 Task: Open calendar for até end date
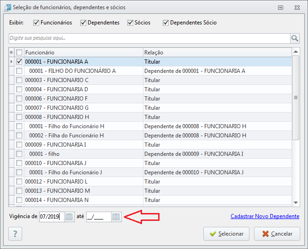pyautogui.click(x=116, y=217)
